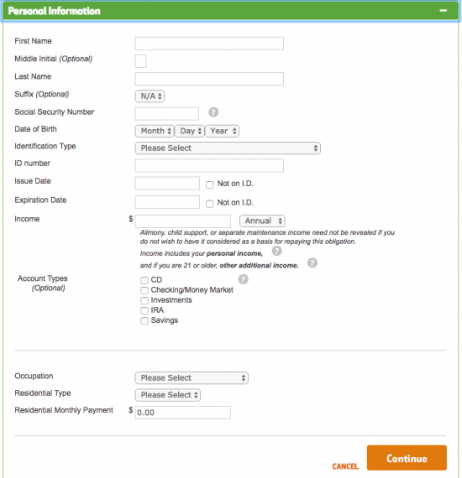Viewport: 462px width, 478px height.
Task: Focus the Income amount field
Action: click(x=183, y=221)
